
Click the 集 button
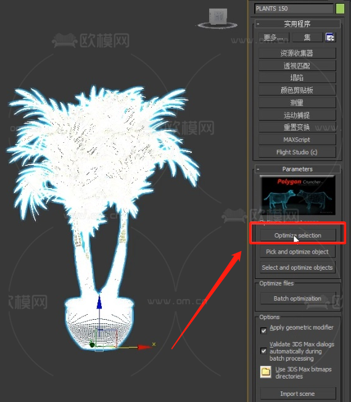[307, 38]
